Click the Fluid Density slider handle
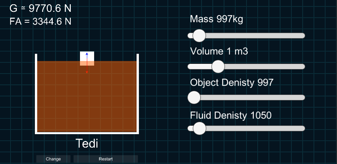 coord(199,128)
